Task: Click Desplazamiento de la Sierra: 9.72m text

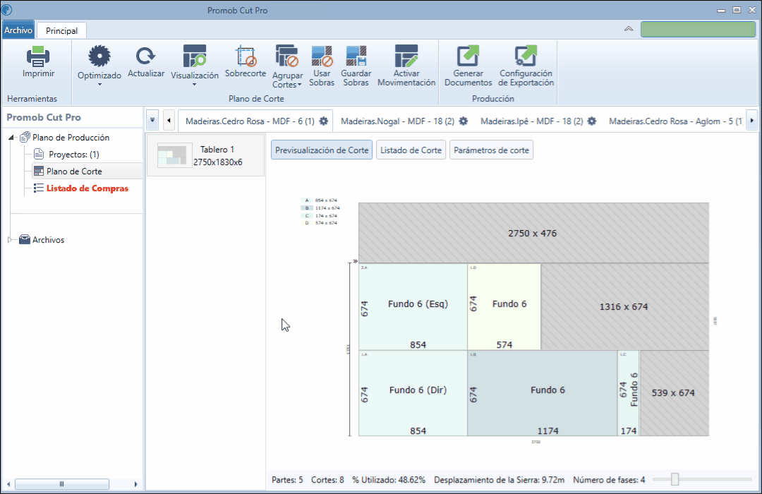Action: (499, 480)
